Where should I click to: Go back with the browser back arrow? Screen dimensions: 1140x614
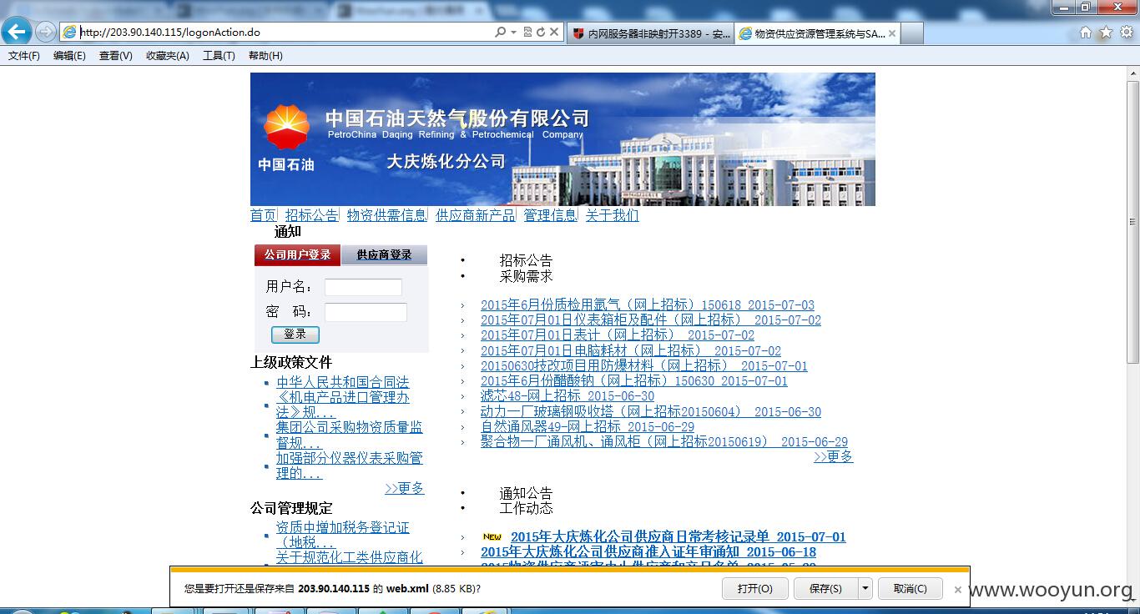(x=17, y=32)
